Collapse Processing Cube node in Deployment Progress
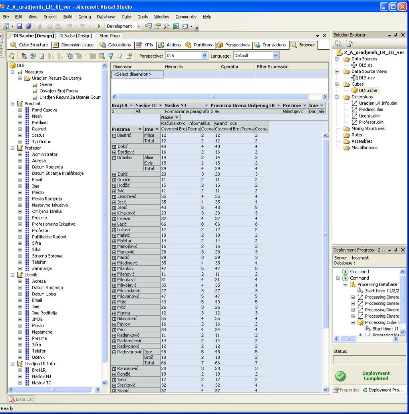 coord(353,322)
